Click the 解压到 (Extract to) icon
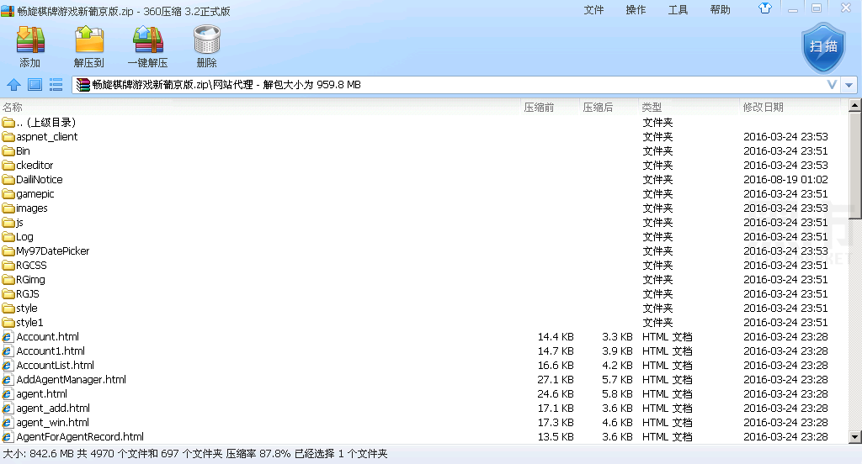Image resolution: width=862 pixels, height=464 pixels. 89,47
